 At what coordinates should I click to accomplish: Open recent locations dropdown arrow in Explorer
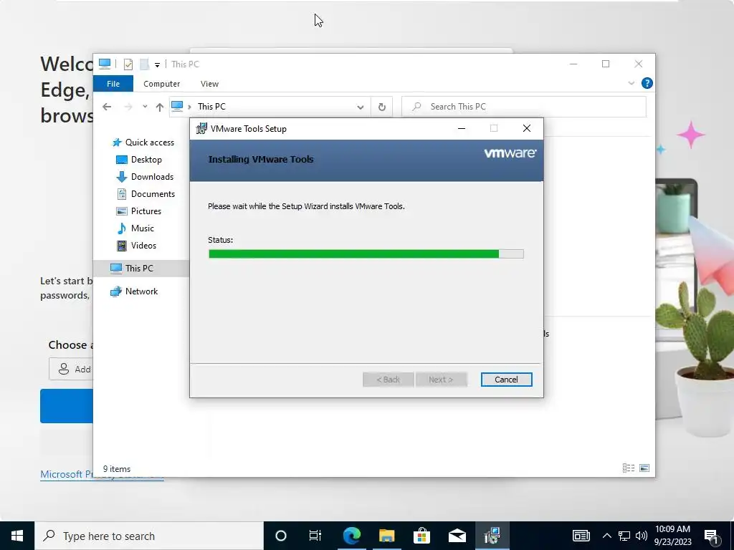145,107
